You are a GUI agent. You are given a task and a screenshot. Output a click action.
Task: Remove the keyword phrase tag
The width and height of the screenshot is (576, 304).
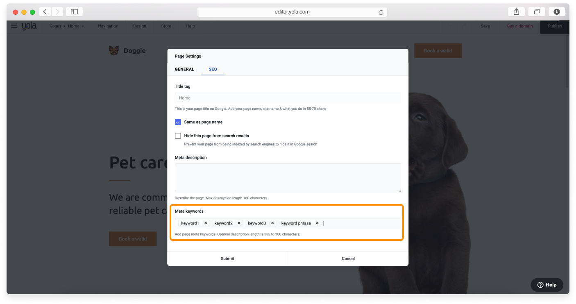317,223
